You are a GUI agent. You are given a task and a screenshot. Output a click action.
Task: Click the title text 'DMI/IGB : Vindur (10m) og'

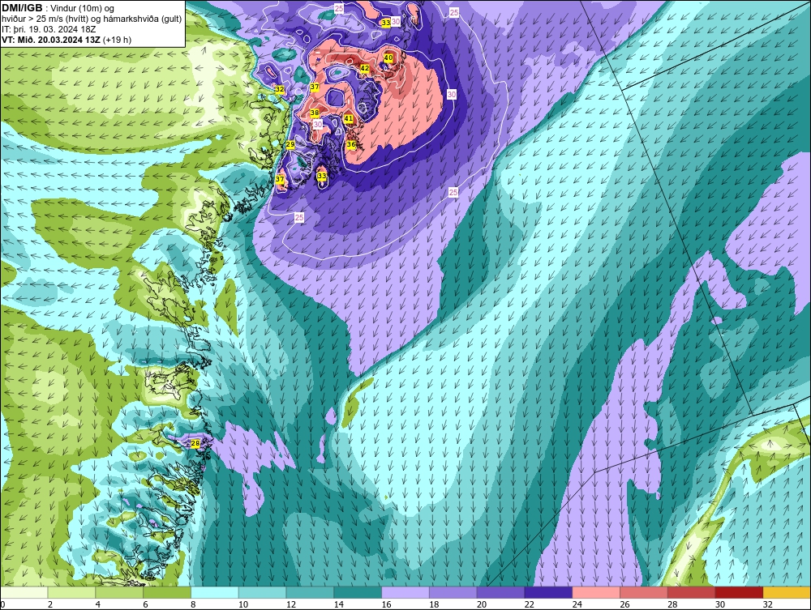pos(59,8)
